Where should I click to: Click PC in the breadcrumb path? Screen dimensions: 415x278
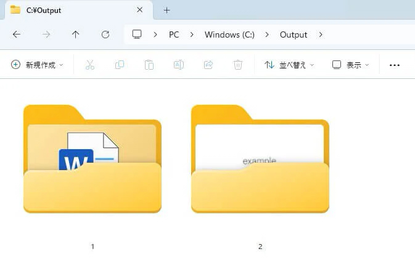(x=174, y=35)
